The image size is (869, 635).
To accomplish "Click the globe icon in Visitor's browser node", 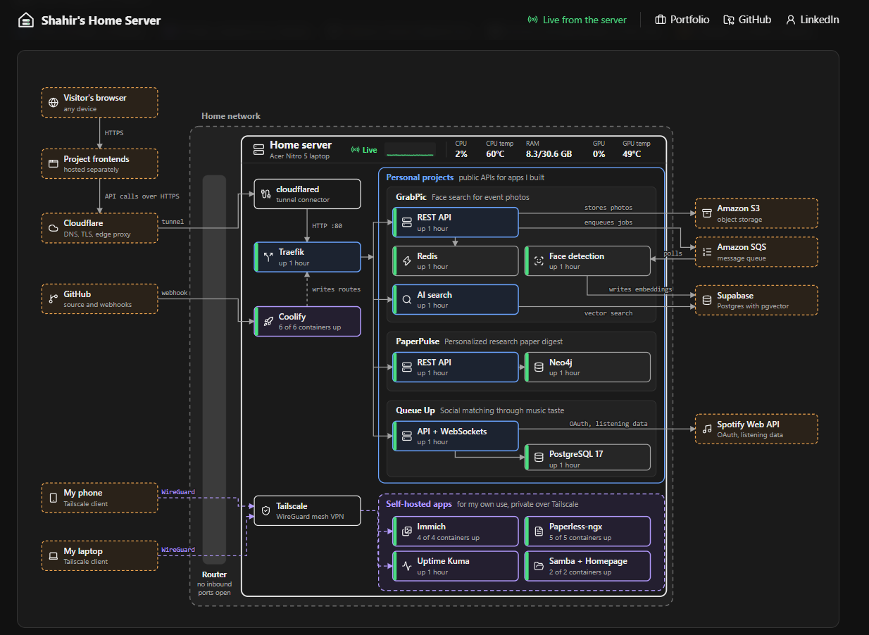I will [53, 103].
